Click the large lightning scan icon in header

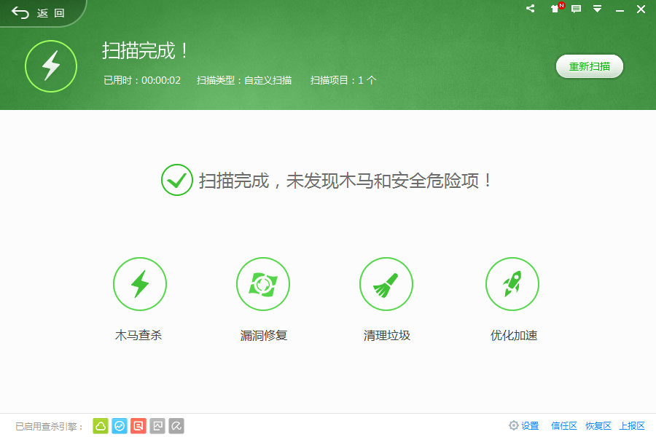click(x=51, y=66)
